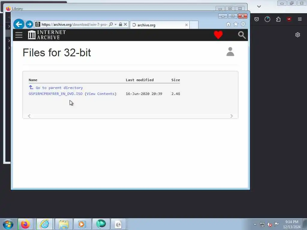This screenshot has height=230, width=307.
Task: Click the 2.4G size value
Action: [x=176, y=94]
